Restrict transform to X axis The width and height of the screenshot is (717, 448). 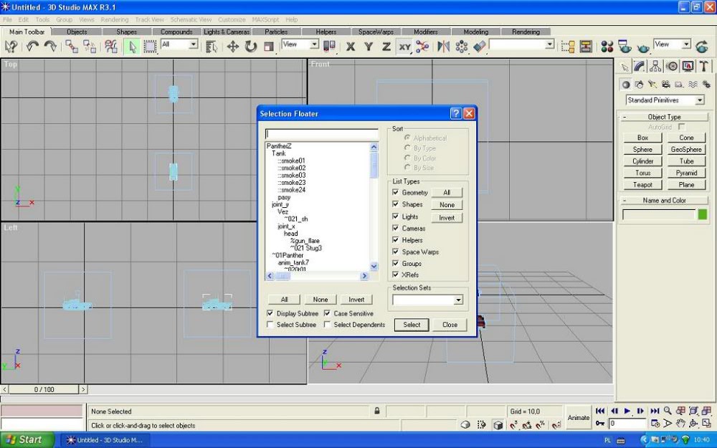(x=351, y=47)
